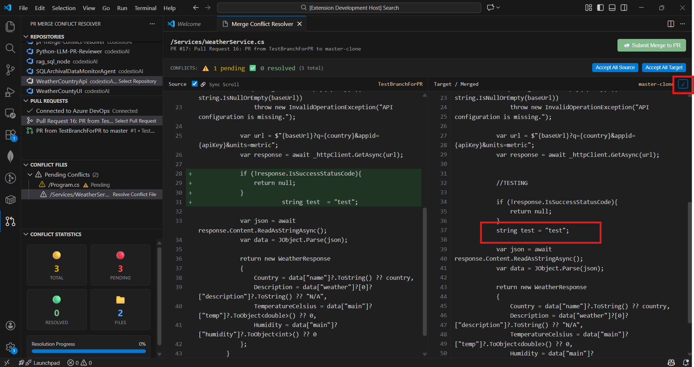Collapse the Pending Conflicts tree node

(30, 174)
